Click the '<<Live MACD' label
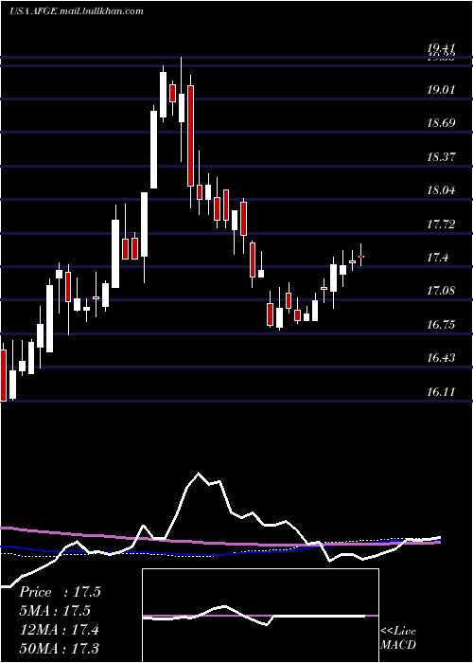 click(x=398, y=637)
